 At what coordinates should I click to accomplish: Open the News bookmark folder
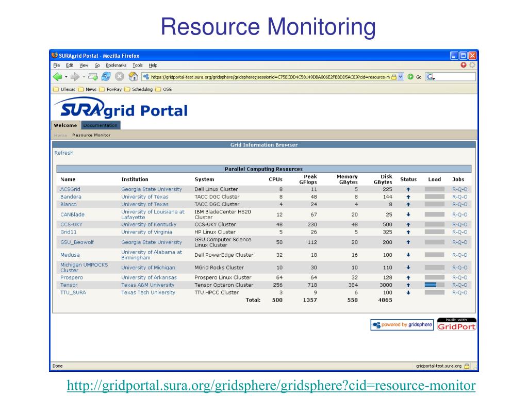click(x=87, y=89)
